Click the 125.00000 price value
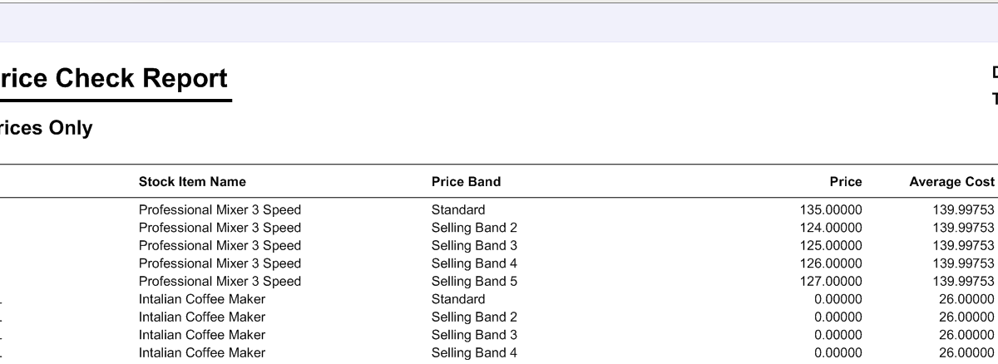Viewport: 998px width, 364px height. click(x=831, y=245)
